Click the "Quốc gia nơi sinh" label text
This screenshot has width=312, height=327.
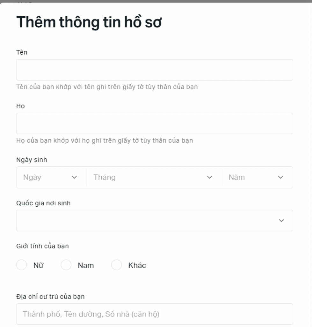(x=43, y=203)
